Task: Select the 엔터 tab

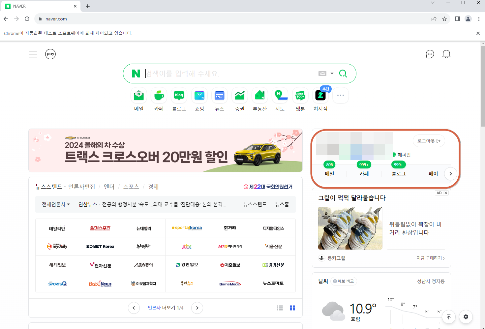Action: click(109, 187)
